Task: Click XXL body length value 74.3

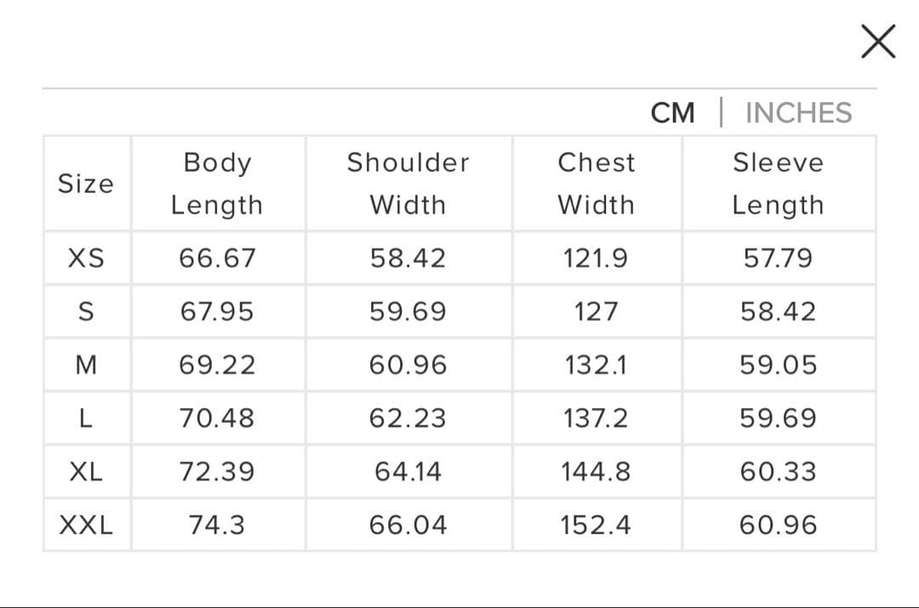Action: 217,525
